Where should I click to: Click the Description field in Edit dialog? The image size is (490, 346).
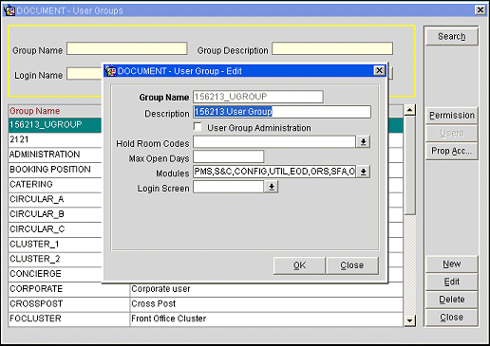(282, 112)
